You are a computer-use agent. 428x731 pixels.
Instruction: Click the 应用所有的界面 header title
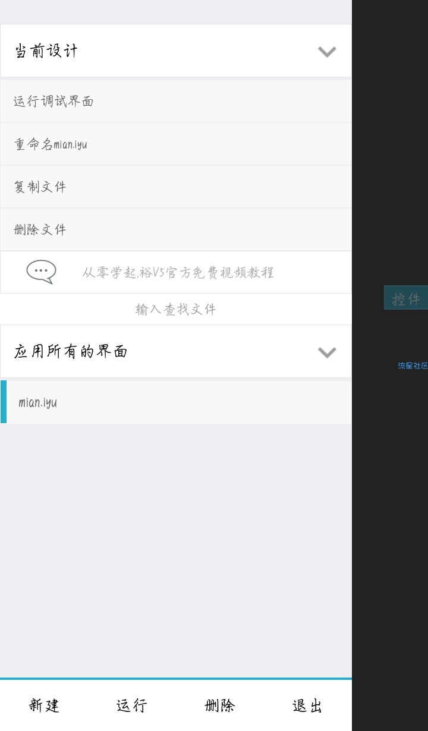(71, 351)
